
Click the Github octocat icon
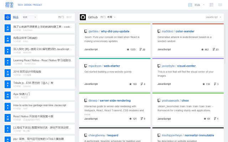click(83, 17)
